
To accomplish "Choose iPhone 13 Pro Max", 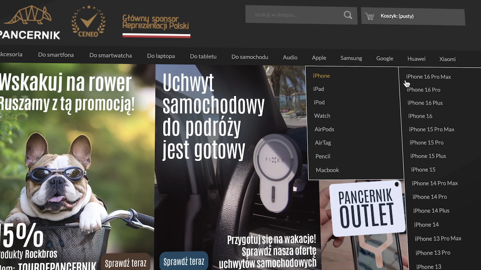I will [438, 239].
